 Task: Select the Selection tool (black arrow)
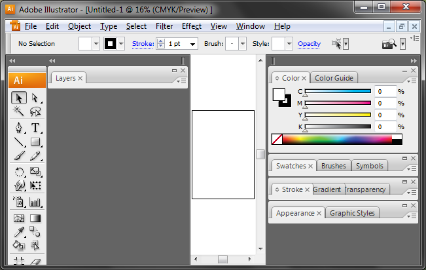(x=19, y=98)
